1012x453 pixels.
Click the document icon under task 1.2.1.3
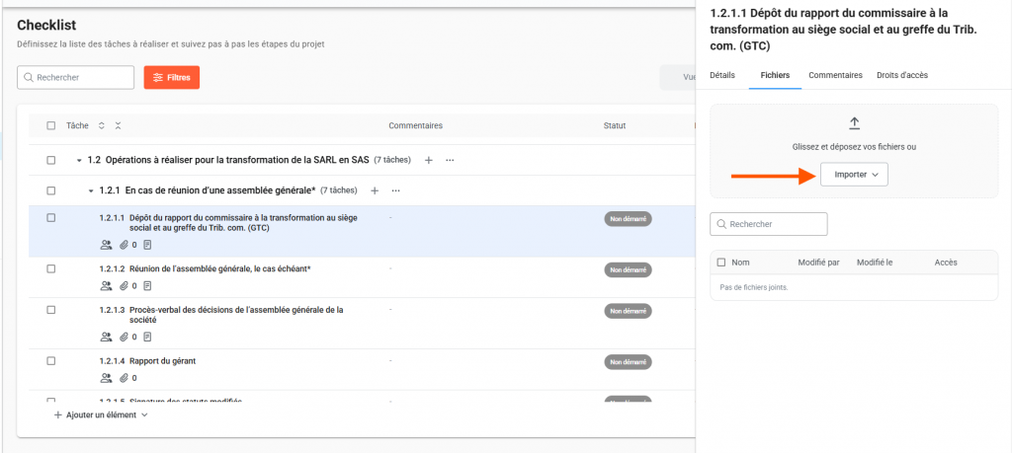(x=147, y=337)
